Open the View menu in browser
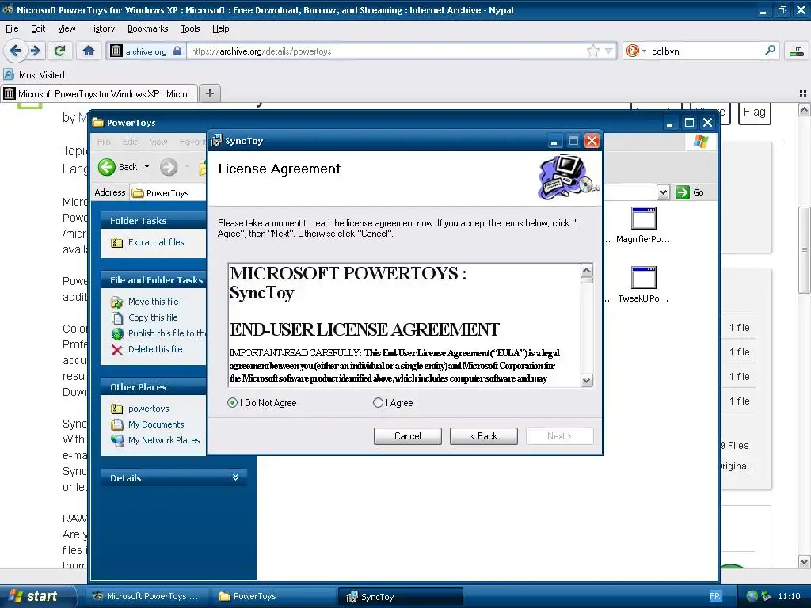 pyautogui.click(x=67, y=28)
